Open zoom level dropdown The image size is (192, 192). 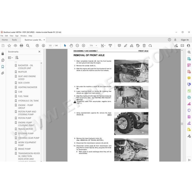click(x=96, y=46)
